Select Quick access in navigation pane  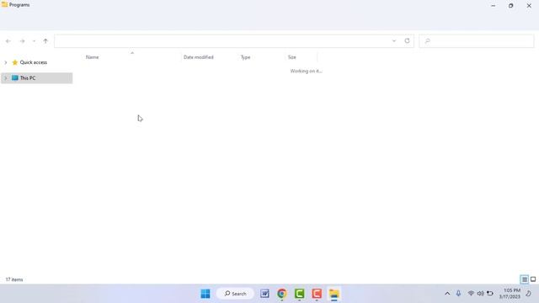coord(34,62)
